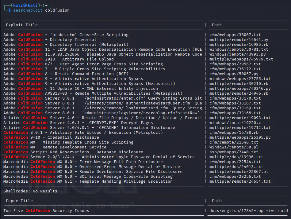Select ColdFusion 7 Multiple Cross-Site Scripting row

point(84,69)
